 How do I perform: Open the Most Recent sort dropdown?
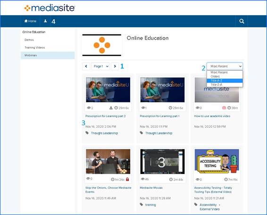[x=225, y=66]
